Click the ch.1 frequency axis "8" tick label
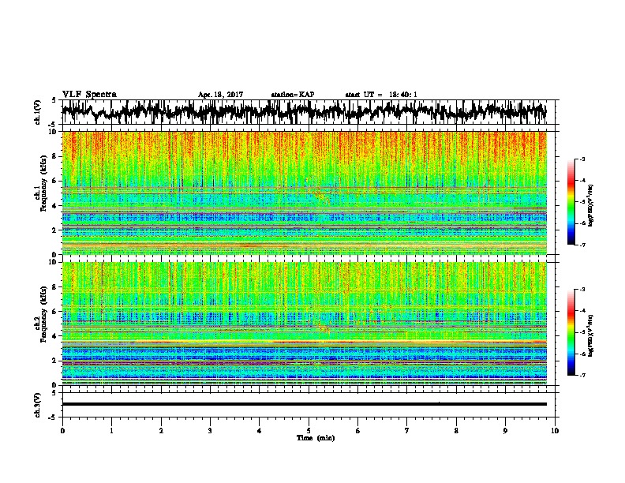 [x=54, y=156]
